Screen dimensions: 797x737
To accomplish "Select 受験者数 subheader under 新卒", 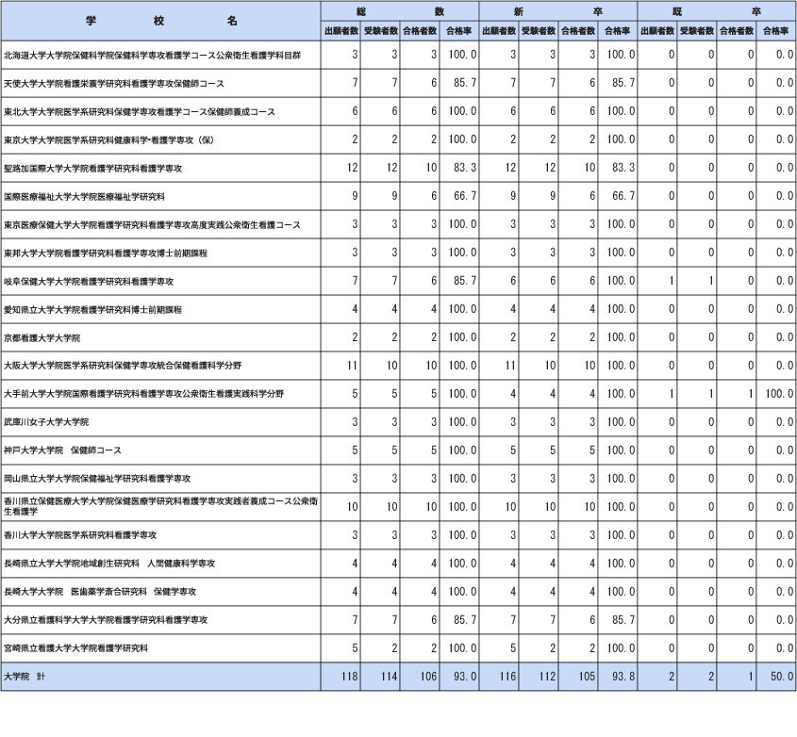I will point(539,31).
